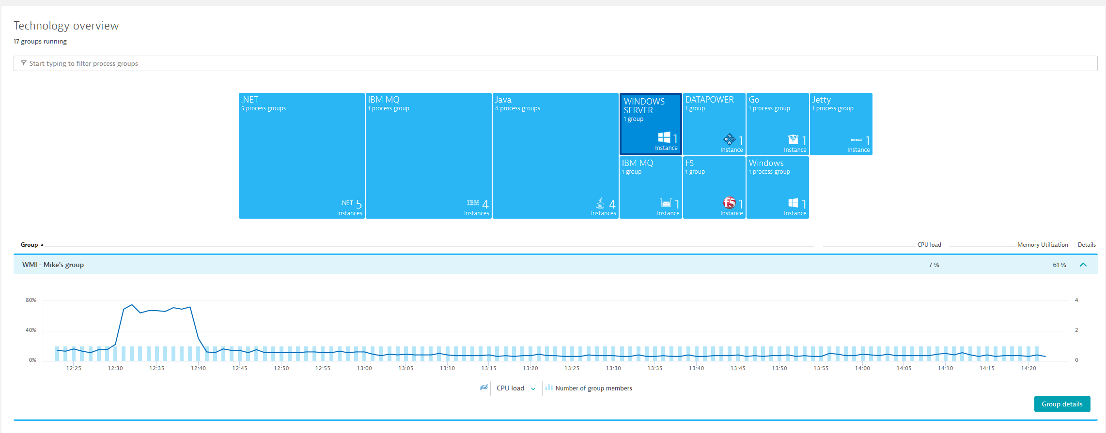Click the Memory Utilization column header
Screen dimensions: 1106x433
[x=1043, y=245]
